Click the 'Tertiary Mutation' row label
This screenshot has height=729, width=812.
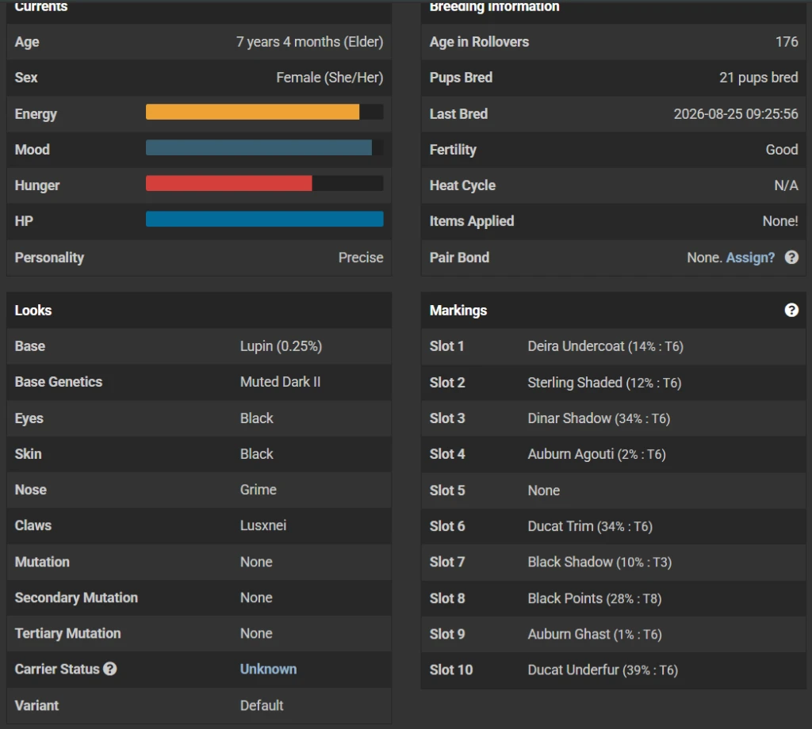68,633
